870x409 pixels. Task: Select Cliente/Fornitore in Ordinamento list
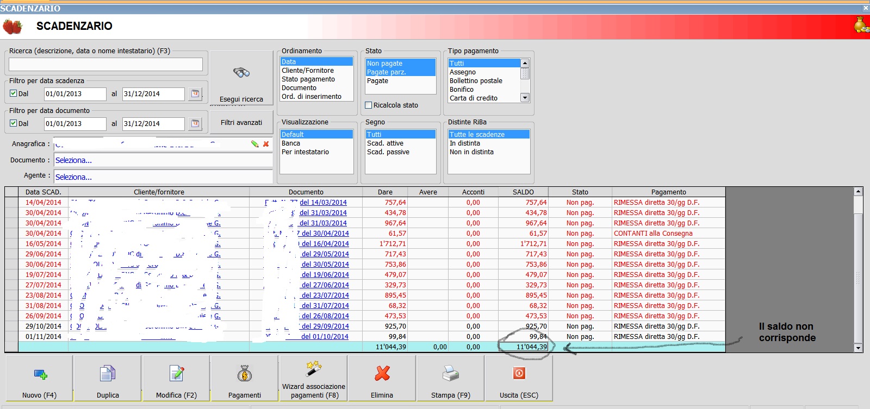click(x=308, y=71)
